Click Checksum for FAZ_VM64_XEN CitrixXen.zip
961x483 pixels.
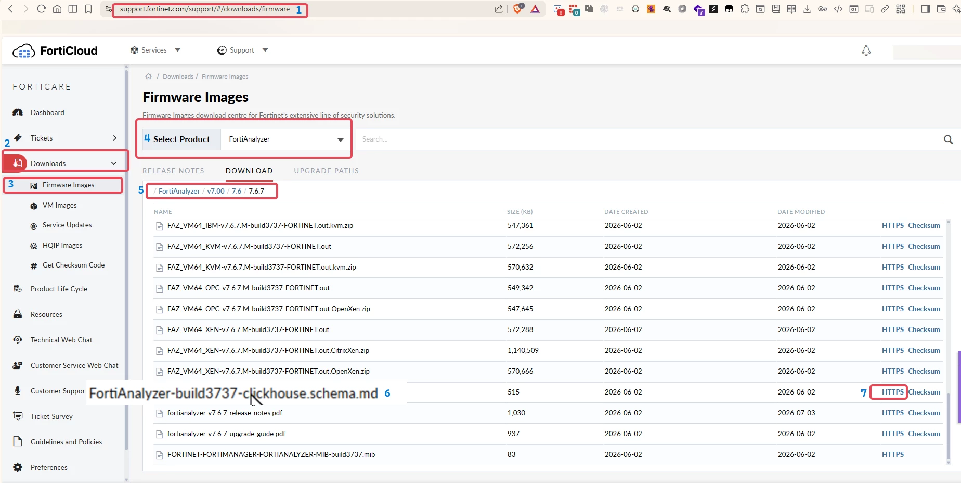tap(924, 350)
